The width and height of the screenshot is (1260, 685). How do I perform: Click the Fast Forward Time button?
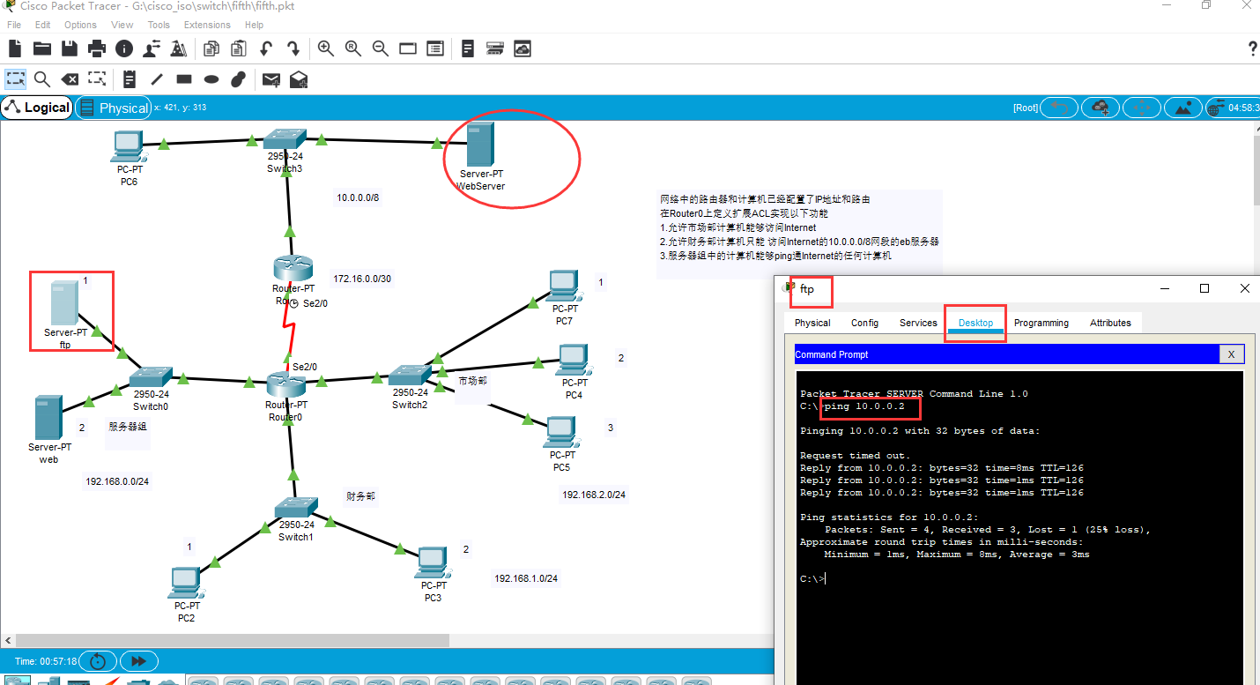(x=138, y=660)
